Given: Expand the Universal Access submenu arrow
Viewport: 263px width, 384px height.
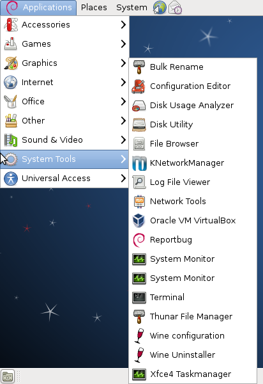Looking at the screenshot, I should coord(123,179).
